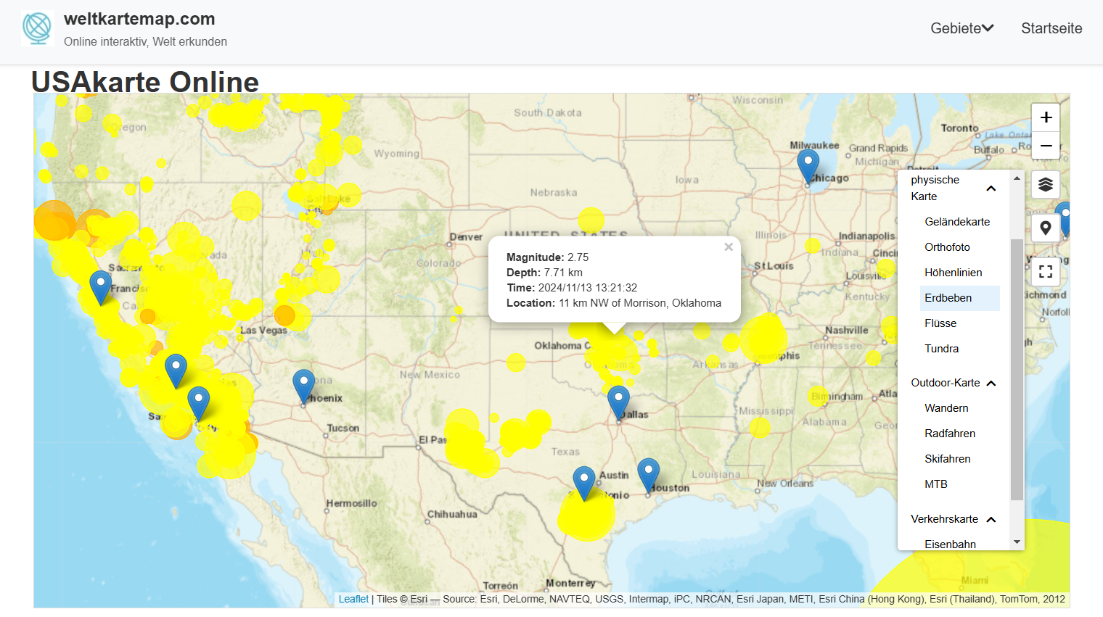1103x617 pixels.
Task: Click the USAkarte Online heading
Action: coord(145,82)
